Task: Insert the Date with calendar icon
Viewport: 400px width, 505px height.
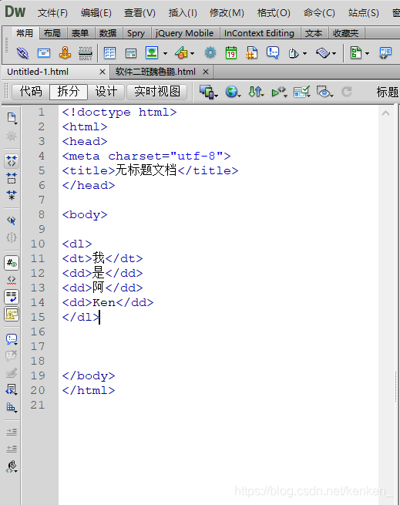Action: click(x=231, y=53)
